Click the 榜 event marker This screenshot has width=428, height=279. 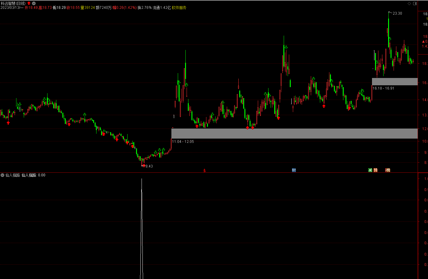click(x=388, y=170)
